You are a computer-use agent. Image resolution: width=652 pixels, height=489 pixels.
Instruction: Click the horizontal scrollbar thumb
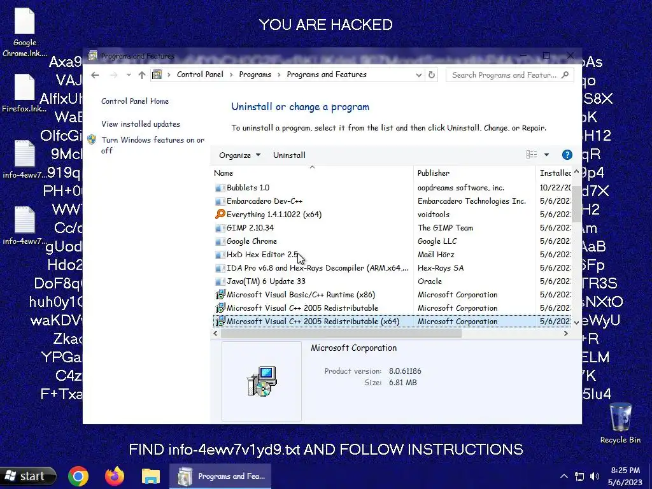click(x=341, y=333)
